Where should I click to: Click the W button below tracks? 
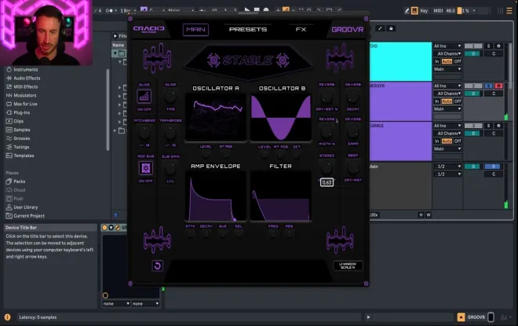click(x=429, y=215)
